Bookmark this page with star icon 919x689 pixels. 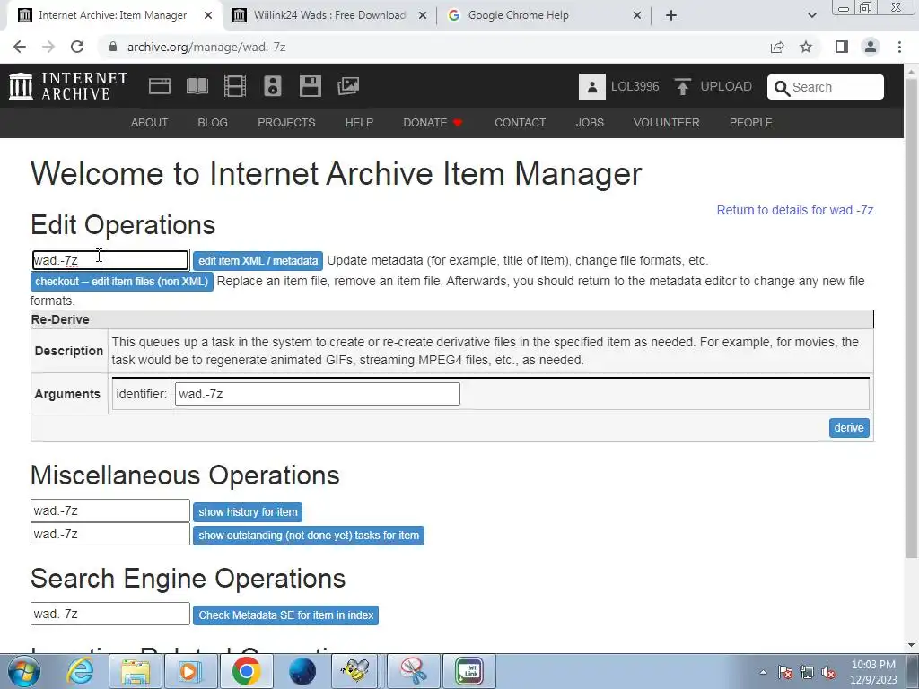point(806,47)
